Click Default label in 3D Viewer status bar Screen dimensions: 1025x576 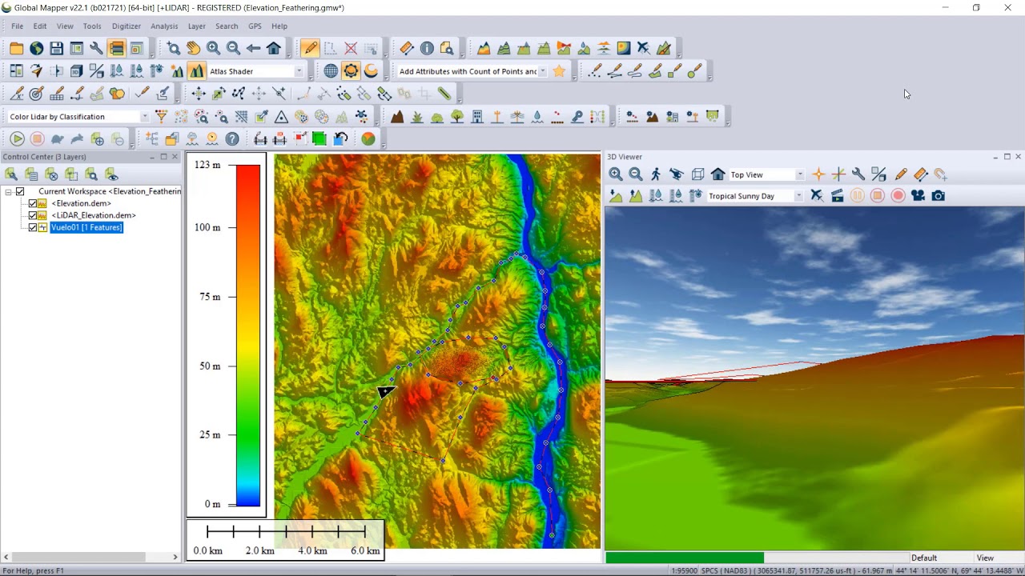924,558
